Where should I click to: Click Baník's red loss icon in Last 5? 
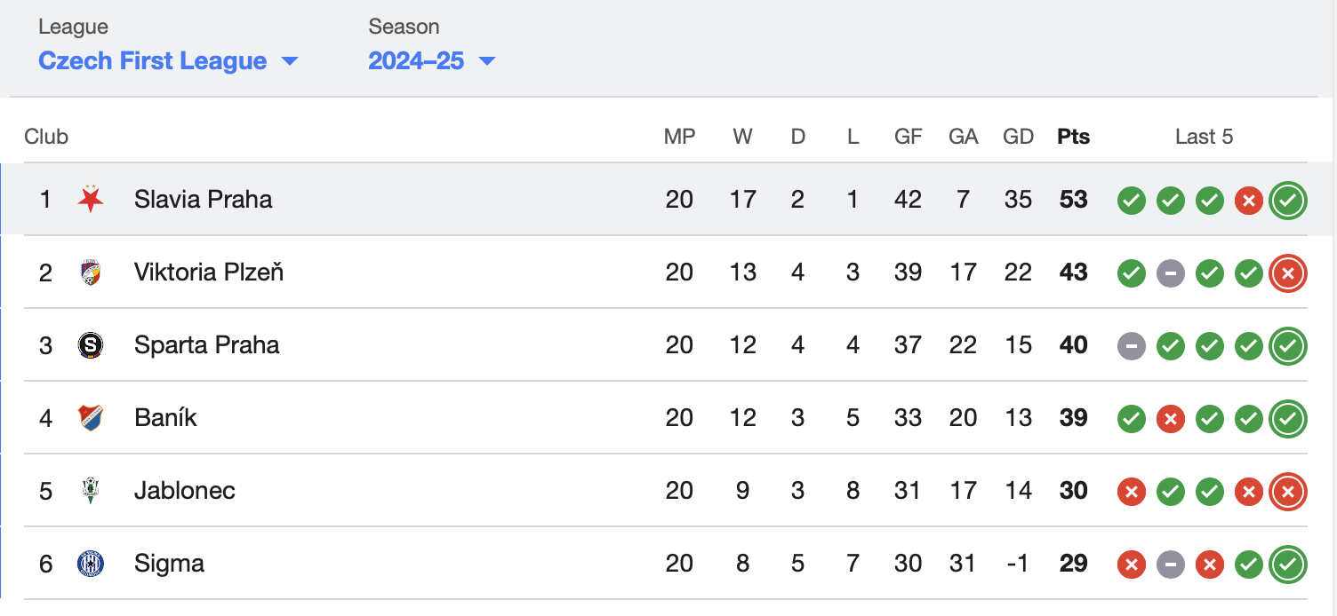1170,419
